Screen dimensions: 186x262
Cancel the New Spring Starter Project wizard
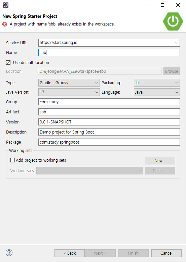coord(166,253)
